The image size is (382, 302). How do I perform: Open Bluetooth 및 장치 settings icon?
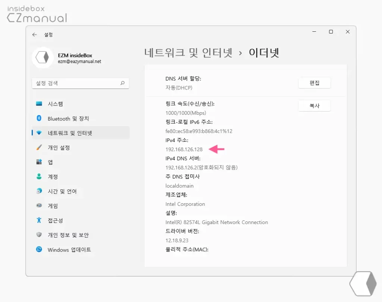[38, 119]
